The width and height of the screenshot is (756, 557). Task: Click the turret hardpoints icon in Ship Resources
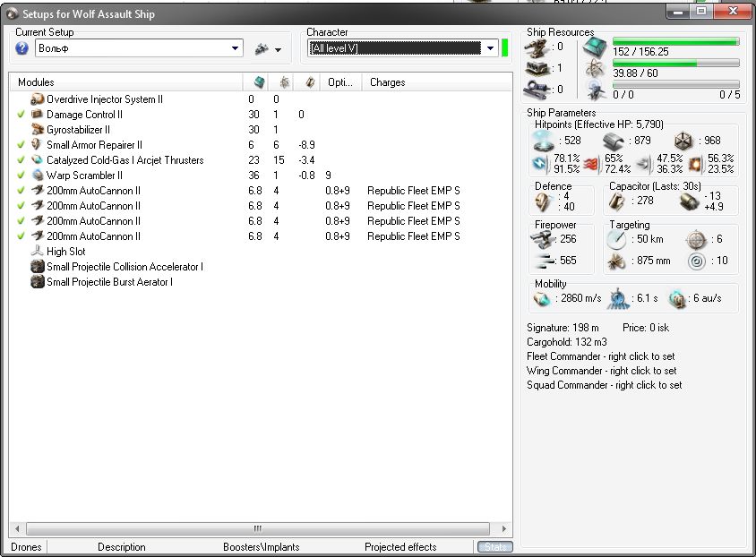[537, 47]
